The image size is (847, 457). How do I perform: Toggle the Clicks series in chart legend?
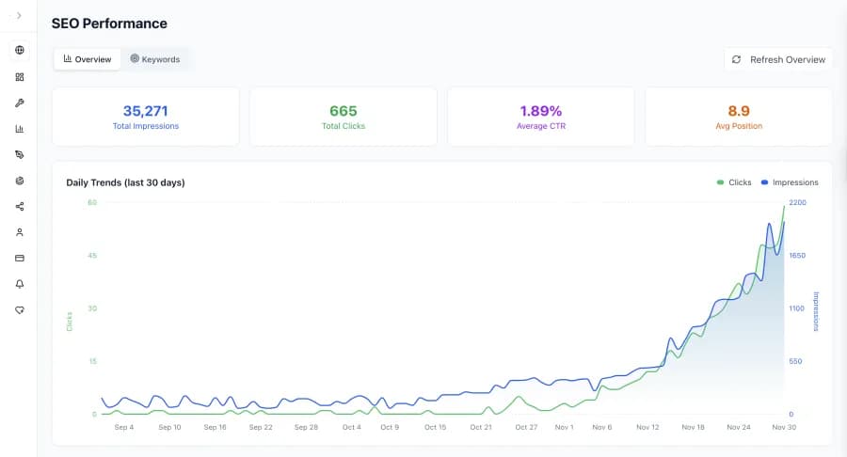click(734, 182)
